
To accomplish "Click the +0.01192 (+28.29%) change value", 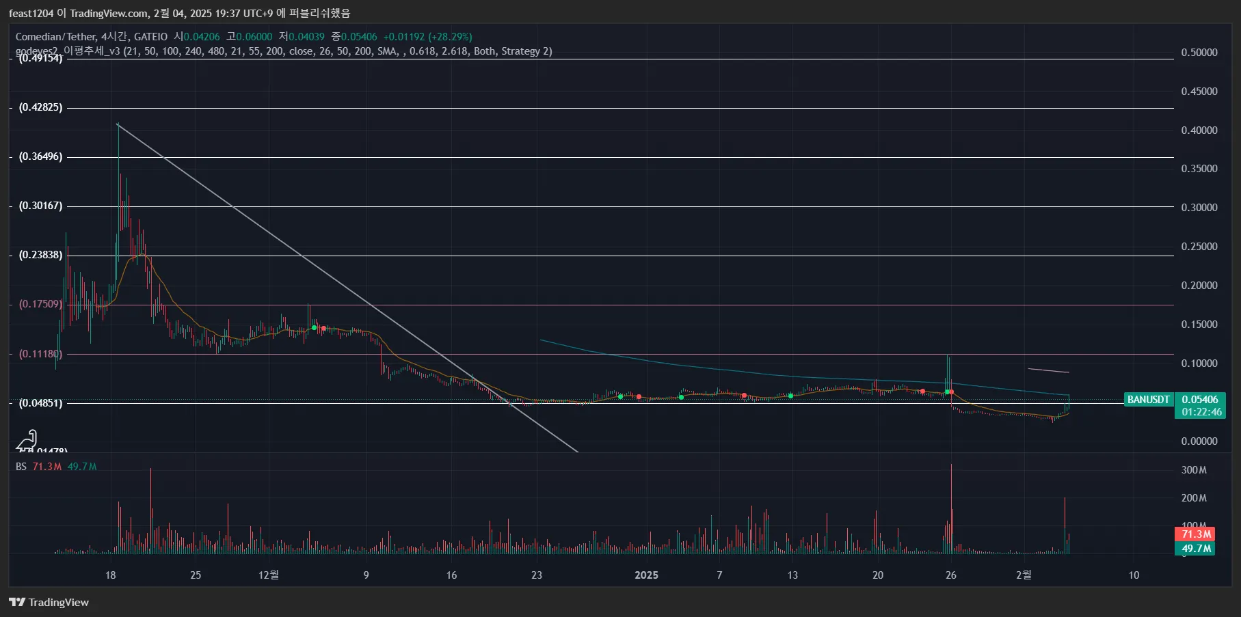I will point(428,37).
